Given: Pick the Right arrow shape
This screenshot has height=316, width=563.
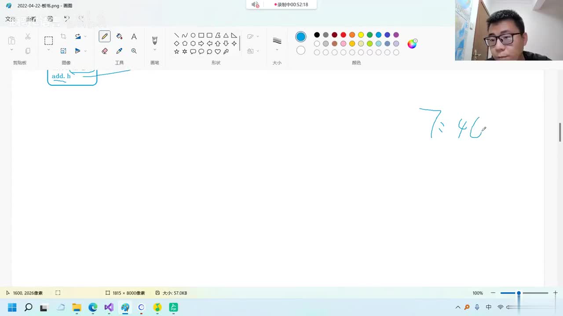Looking at the screenshot, I should click(x=201, y=43).
